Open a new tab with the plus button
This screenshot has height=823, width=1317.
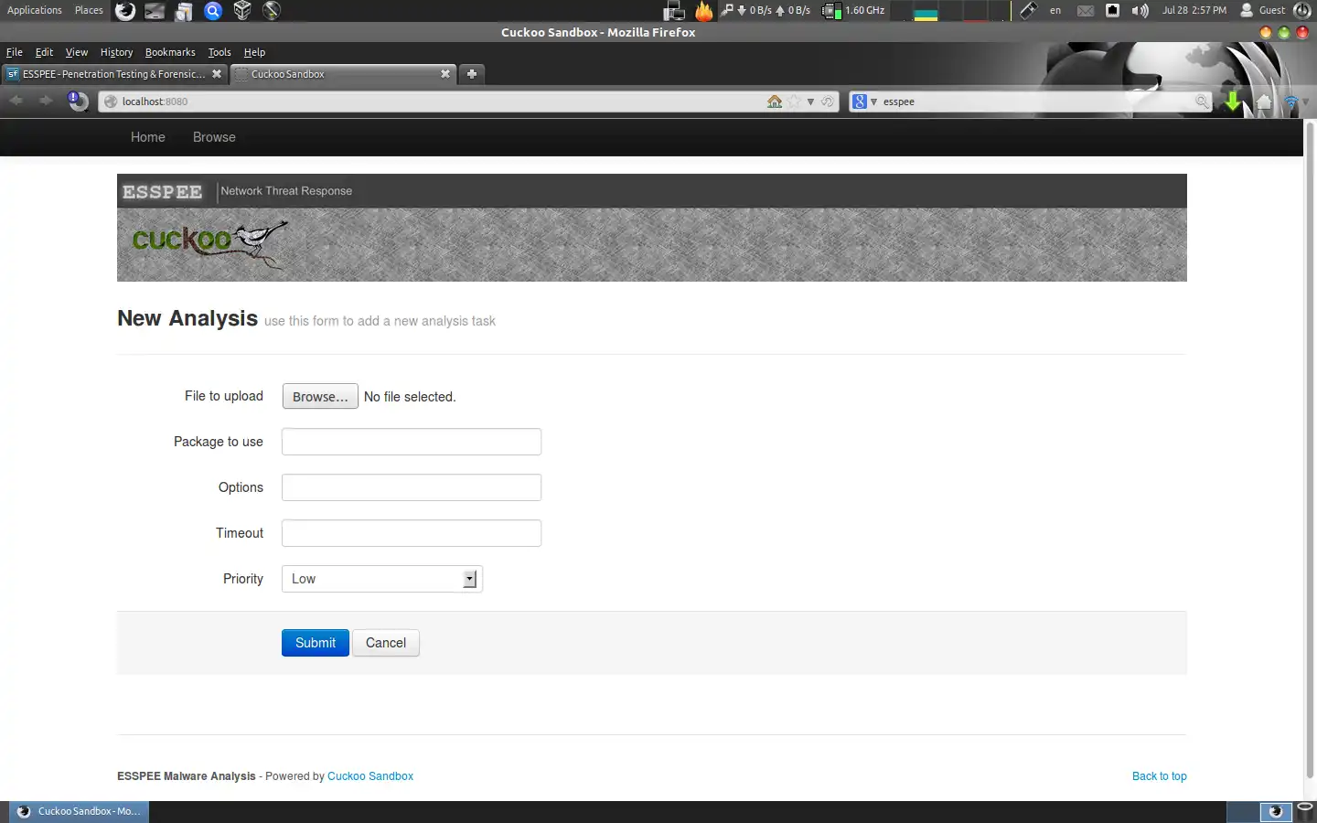pos(472,74)
